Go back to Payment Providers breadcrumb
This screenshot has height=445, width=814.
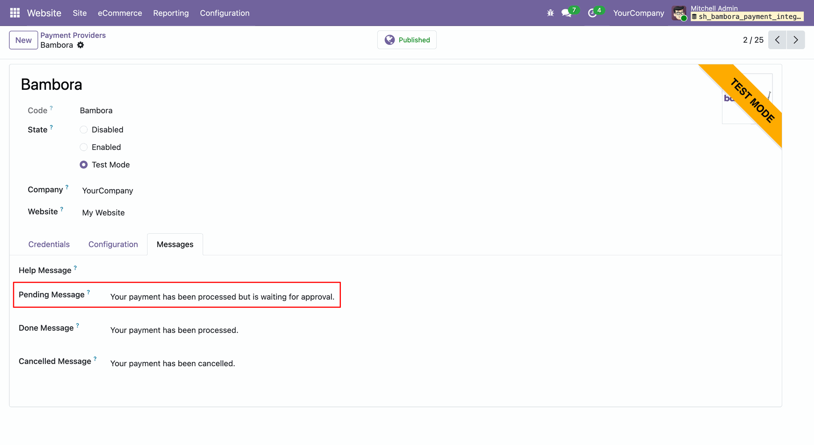73,35
